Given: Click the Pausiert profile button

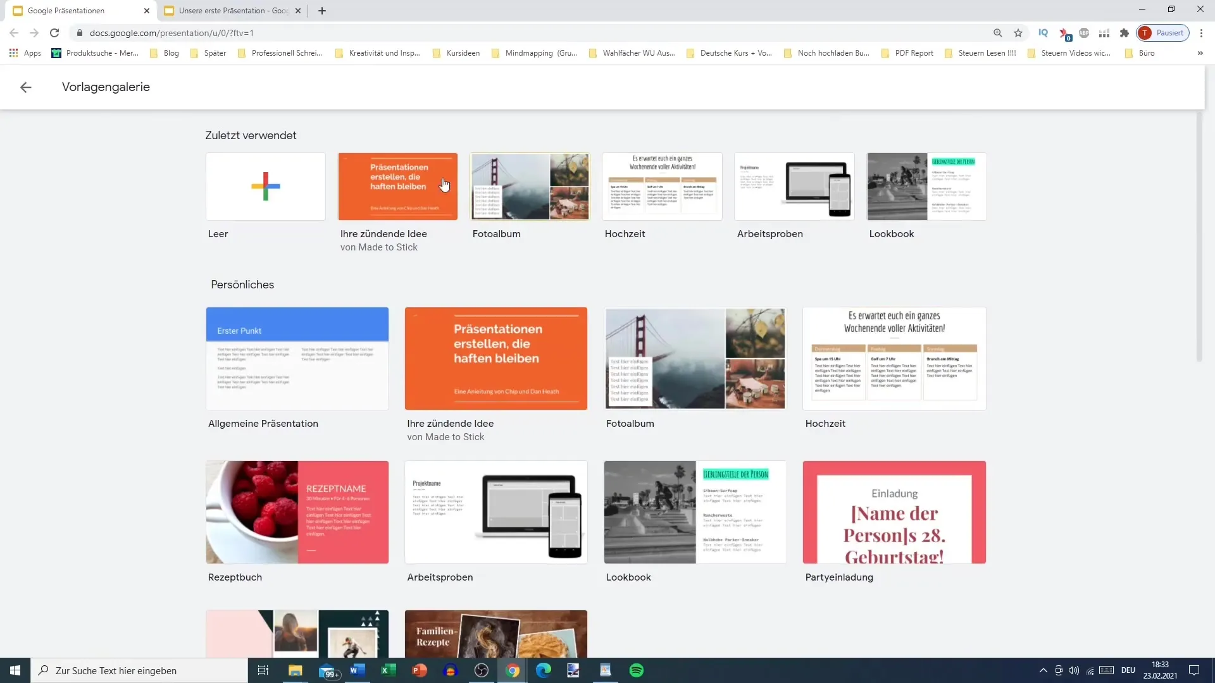Looking at the screenshot, I should point(1163,33).
